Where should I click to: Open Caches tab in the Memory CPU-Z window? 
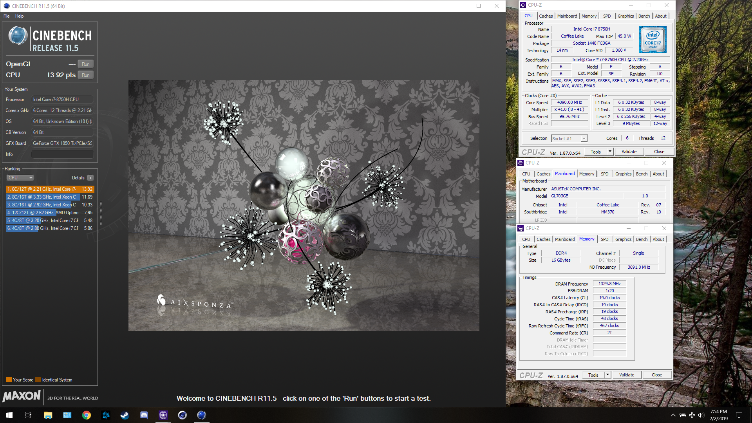pyautogui.click(x=543, y=239)
